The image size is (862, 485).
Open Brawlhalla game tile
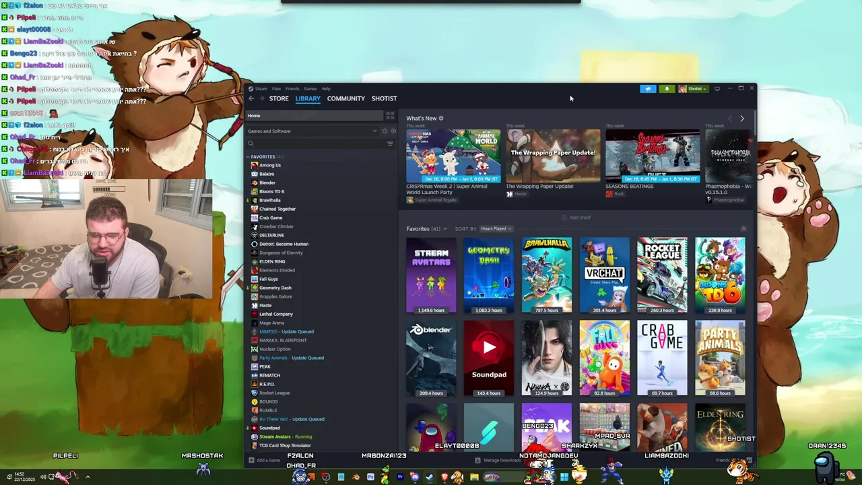[547, 275]
